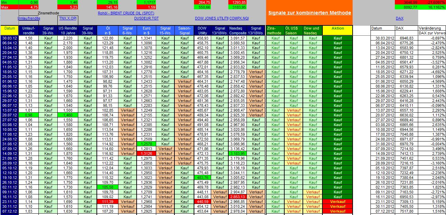The height and width of the screenshot is (215, 446).
Task: Select the 'DOW Utility' column header
Action: pos(203,30)
